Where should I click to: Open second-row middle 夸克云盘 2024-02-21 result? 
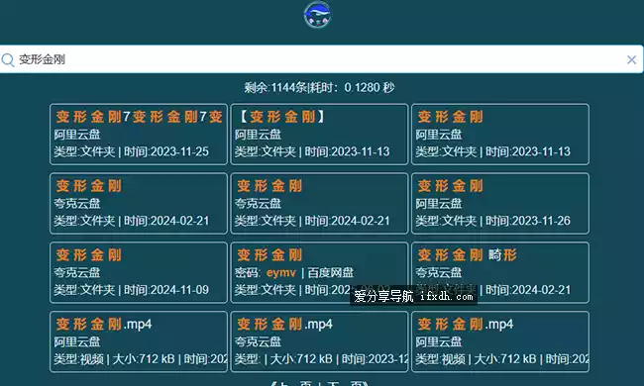point(319,204)
